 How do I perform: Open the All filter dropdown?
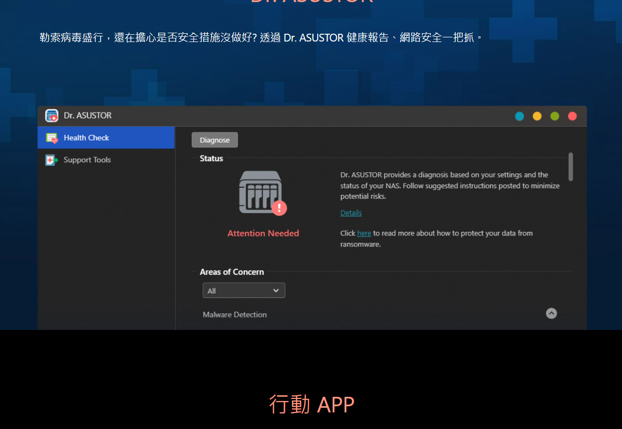point(244,290)
